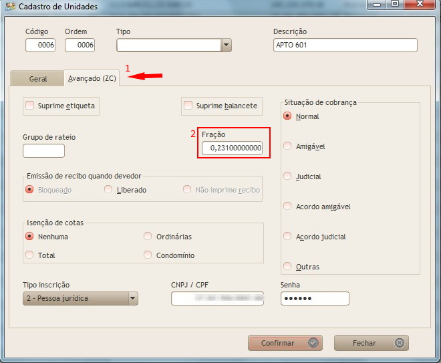Expand the Tipo inscrição dropdown

[x=132, y=298]
